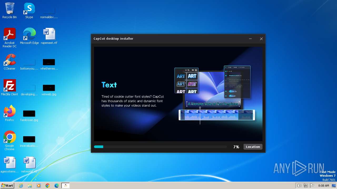
Task: Open the Recycle Bin desktop icon
Action: click(x=9, y=10)
